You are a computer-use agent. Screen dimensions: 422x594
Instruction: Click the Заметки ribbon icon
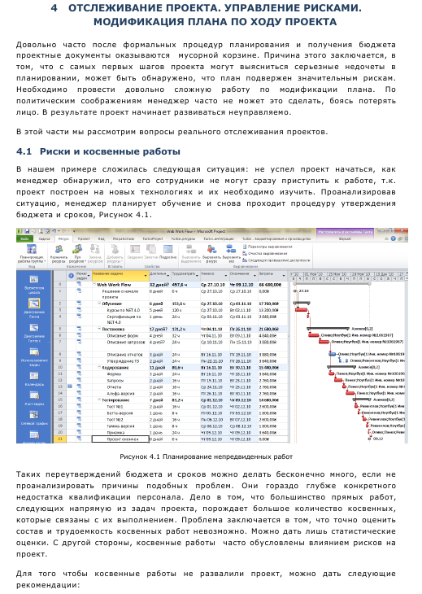pos(151,249)
